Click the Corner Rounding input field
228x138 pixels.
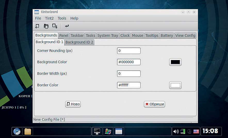129,51
